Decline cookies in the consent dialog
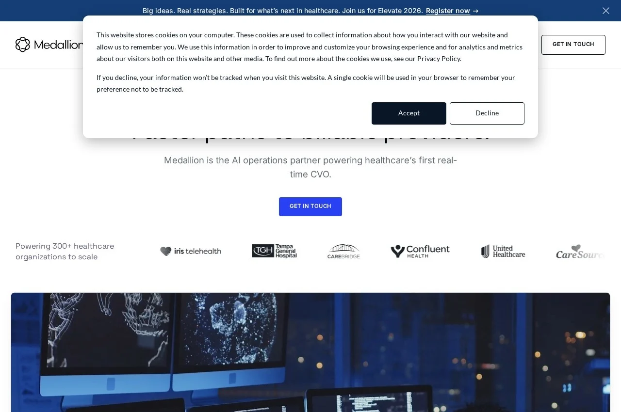 (487, 113)
